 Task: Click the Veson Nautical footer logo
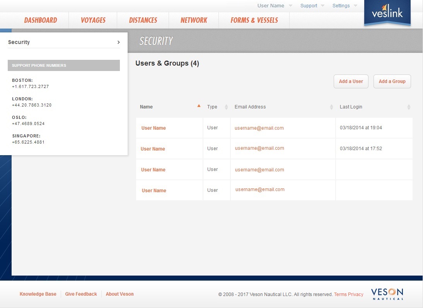pos(387,294)
